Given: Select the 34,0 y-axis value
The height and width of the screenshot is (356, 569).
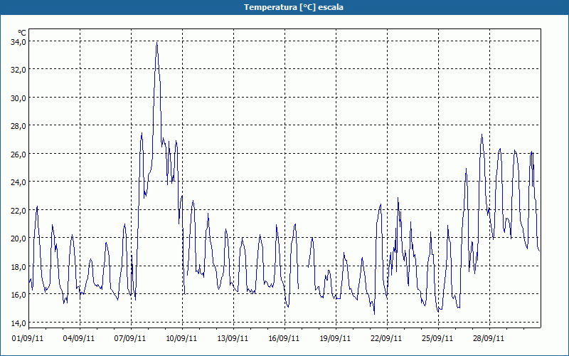Looking at the screenshot, I should tap(18, 41).
